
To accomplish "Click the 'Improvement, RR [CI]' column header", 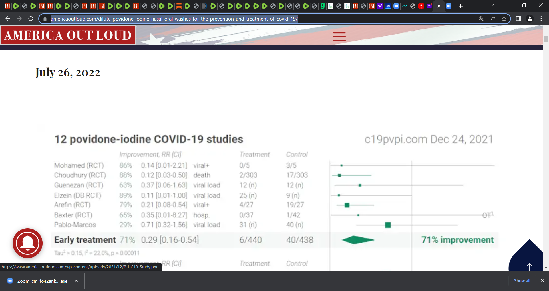I will click(150, 155).
